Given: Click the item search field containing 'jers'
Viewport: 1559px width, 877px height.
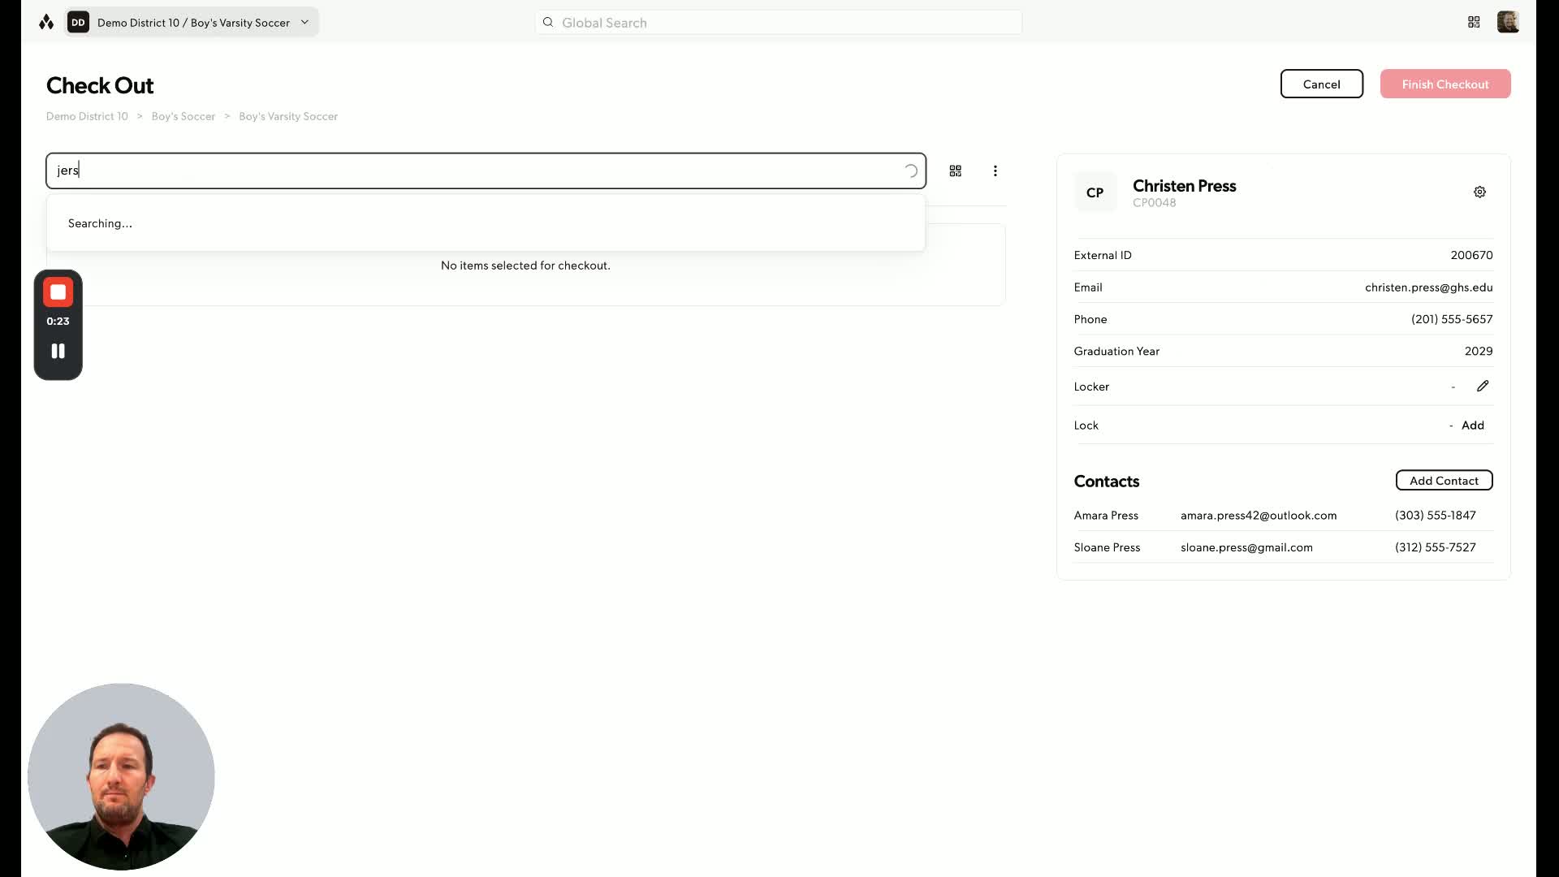Looking at the screenshot, I should pyautogui.click(x=486, y=171).
